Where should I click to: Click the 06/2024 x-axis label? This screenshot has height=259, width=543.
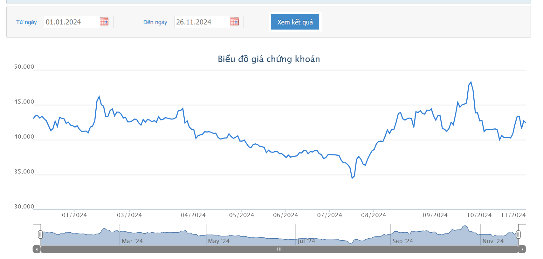tap(285, 215)
